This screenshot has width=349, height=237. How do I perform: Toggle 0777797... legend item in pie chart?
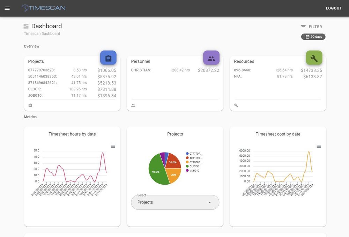[x=194, y=154]
